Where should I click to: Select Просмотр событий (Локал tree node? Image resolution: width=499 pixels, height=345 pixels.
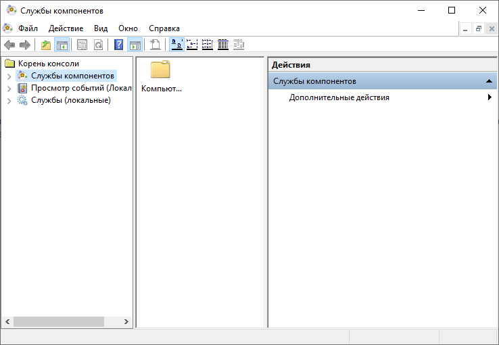pyautogui.click(x=81, y=88)
